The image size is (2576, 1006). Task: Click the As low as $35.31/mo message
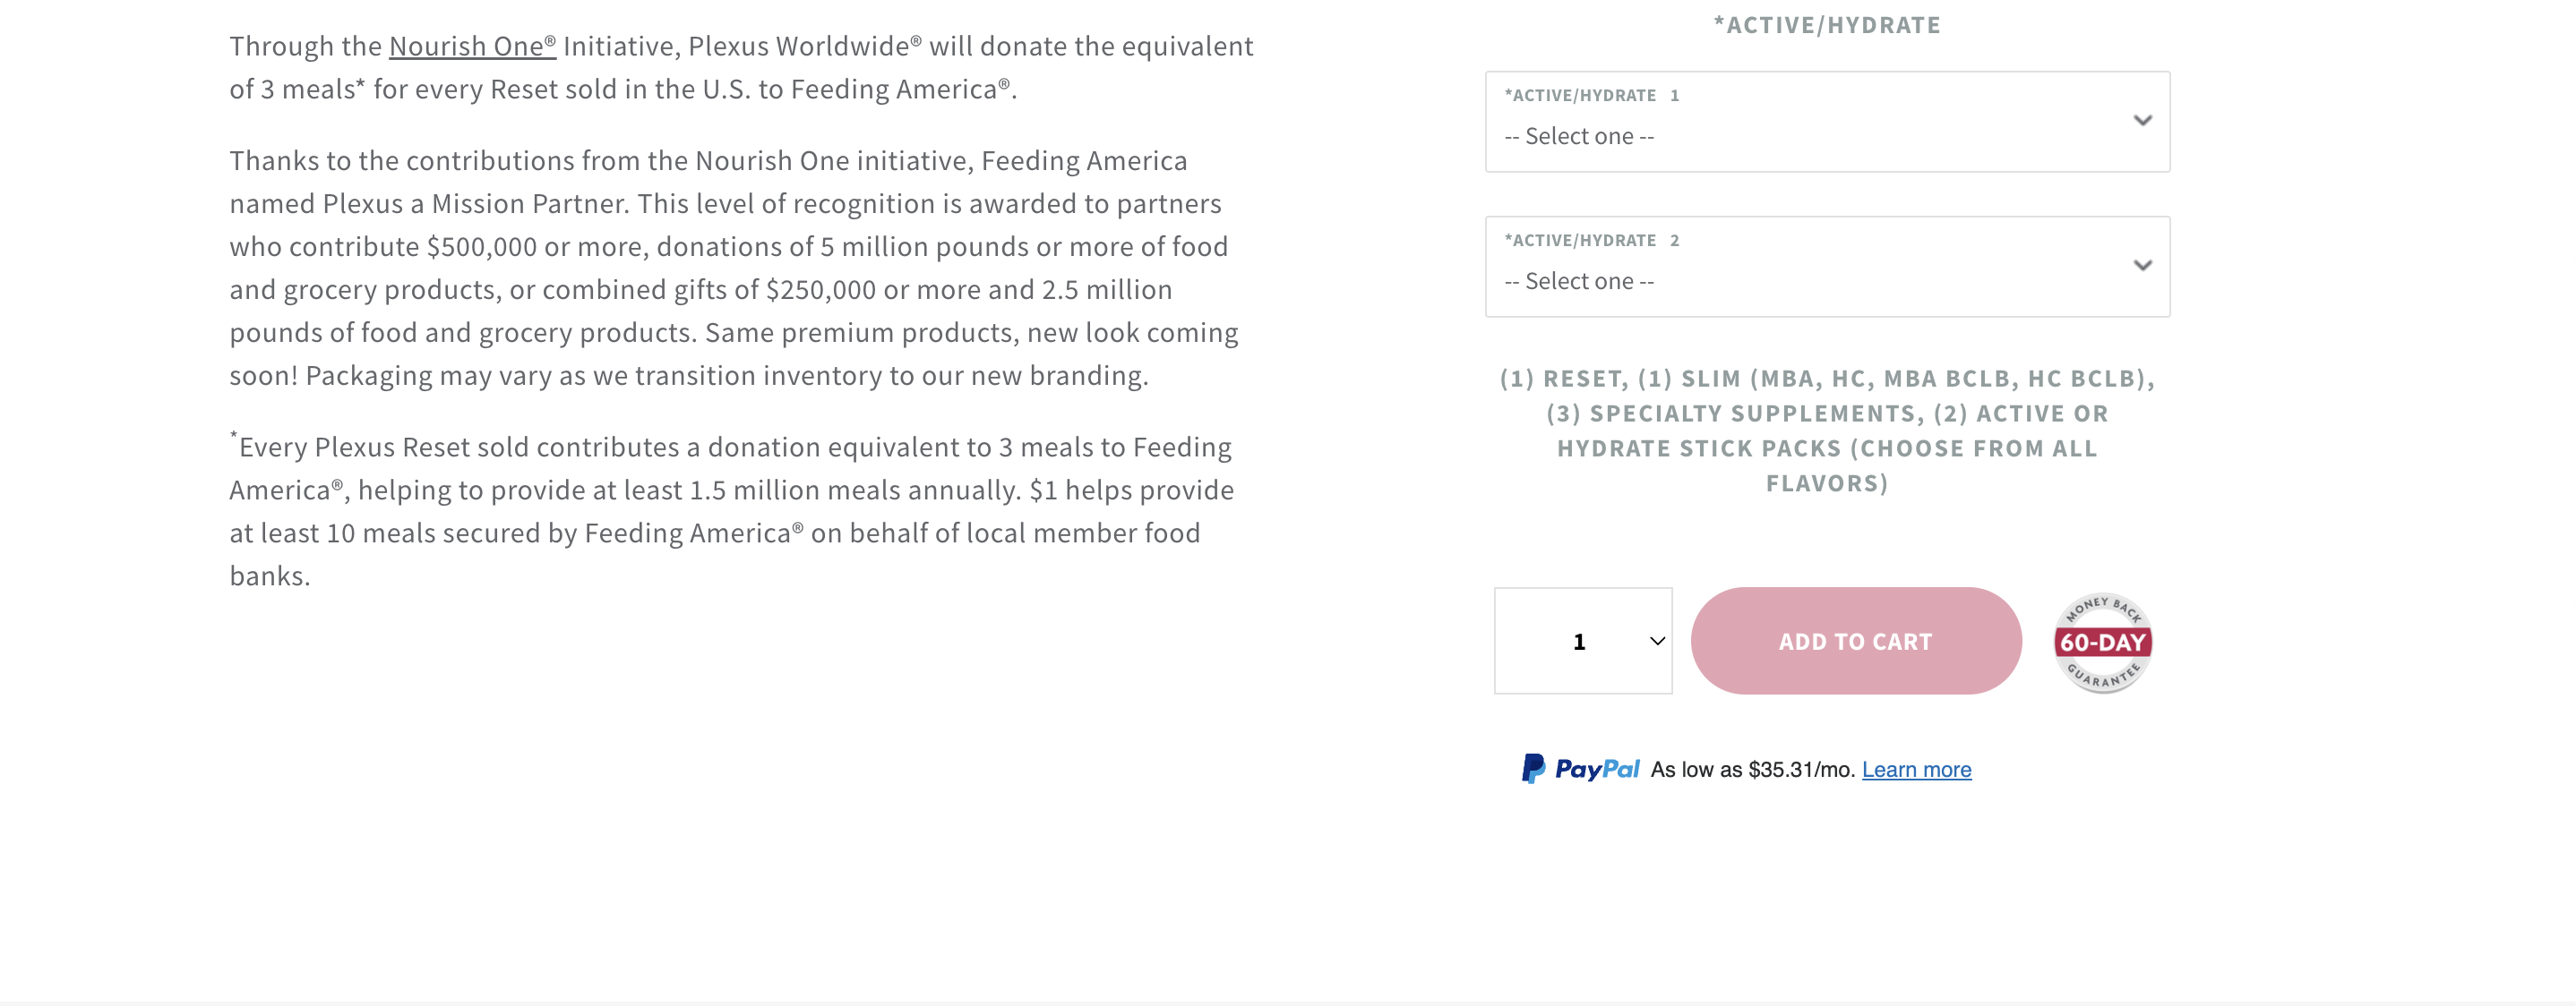(x=1752, y=769)
